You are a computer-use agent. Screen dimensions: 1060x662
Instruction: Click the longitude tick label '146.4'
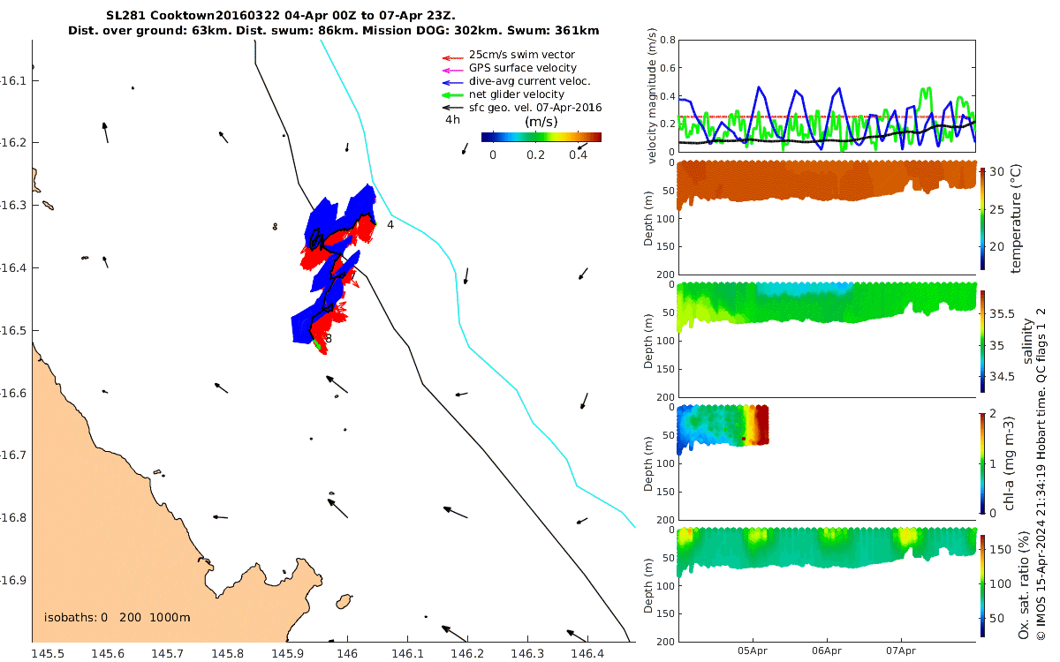pyautogui.click(x=587, y=653)
